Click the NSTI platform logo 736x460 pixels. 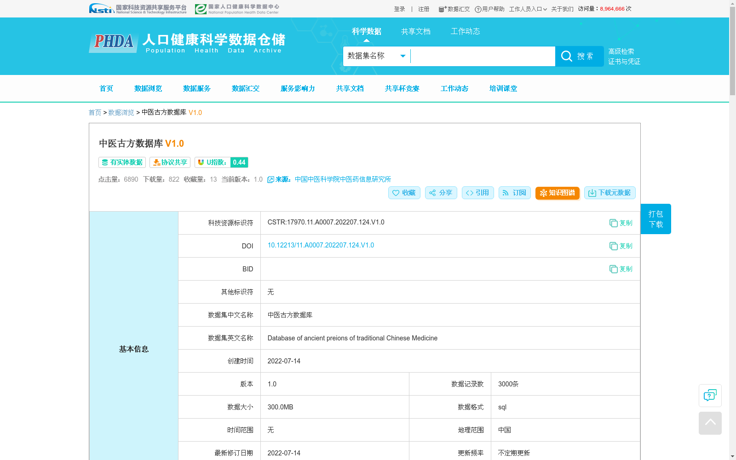coord(138,9)
